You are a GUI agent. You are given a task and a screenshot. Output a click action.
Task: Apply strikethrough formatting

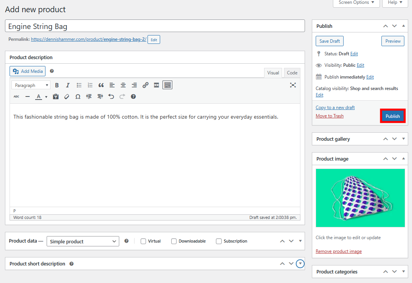click(x=16, y=96)
